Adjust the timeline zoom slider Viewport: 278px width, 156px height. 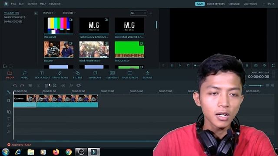(256, 86)
